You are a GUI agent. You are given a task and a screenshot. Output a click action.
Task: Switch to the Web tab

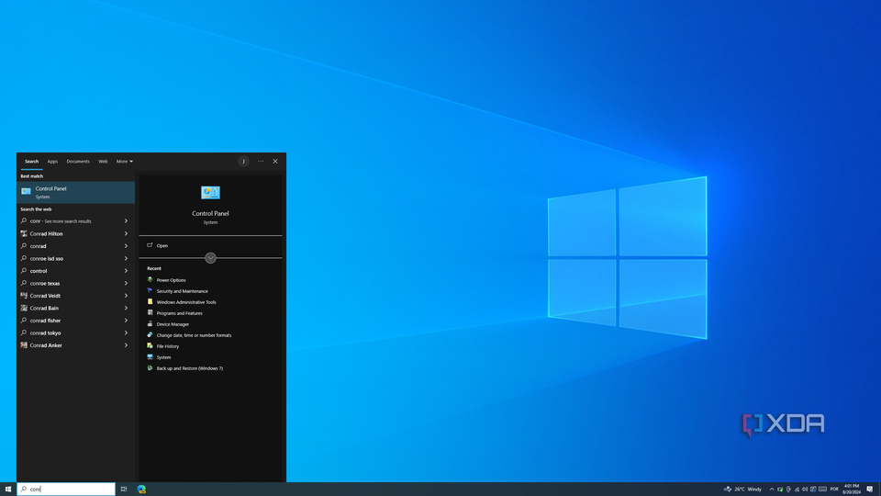point(103,162)
